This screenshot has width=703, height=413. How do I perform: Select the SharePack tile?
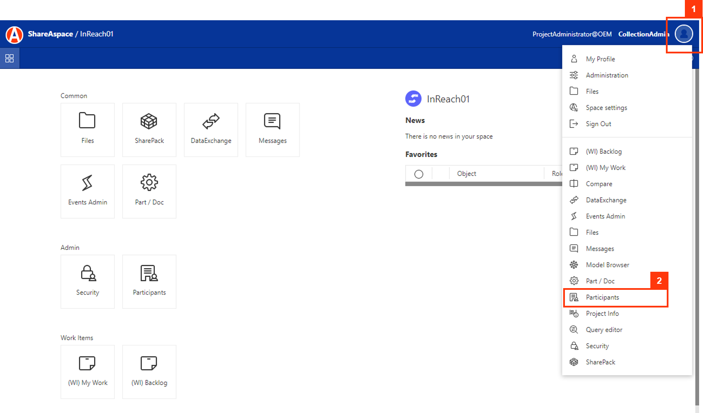[149, 129]
